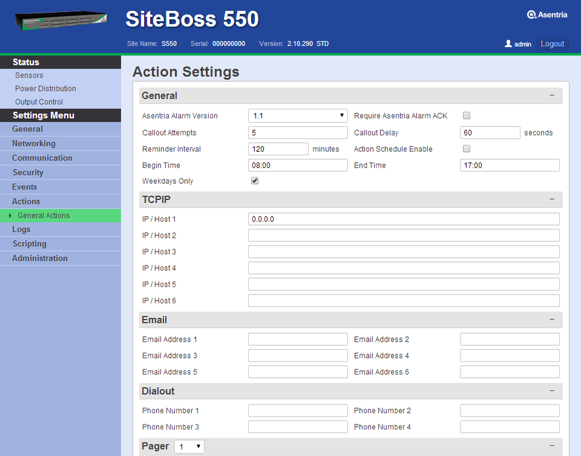Click the Asentria logo
This screenshot has height=456, width=581.
[547, 15]
